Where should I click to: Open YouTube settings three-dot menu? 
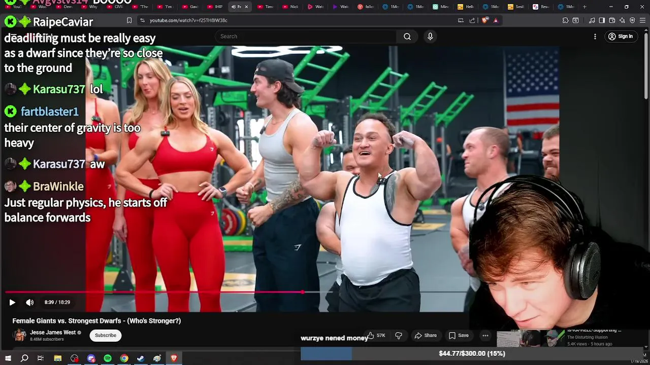pyautogui.click(x=595, y=36)
